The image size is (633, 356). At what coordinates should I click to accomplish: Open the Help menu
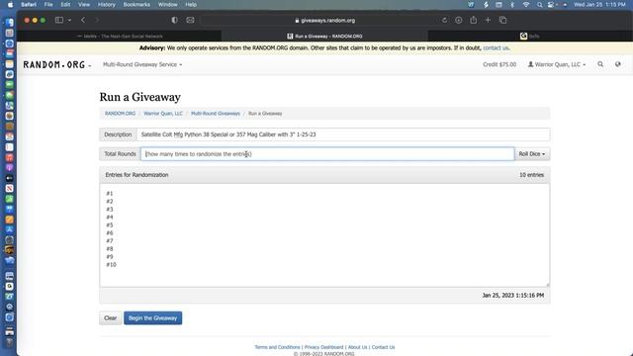(x=191, y=4)
